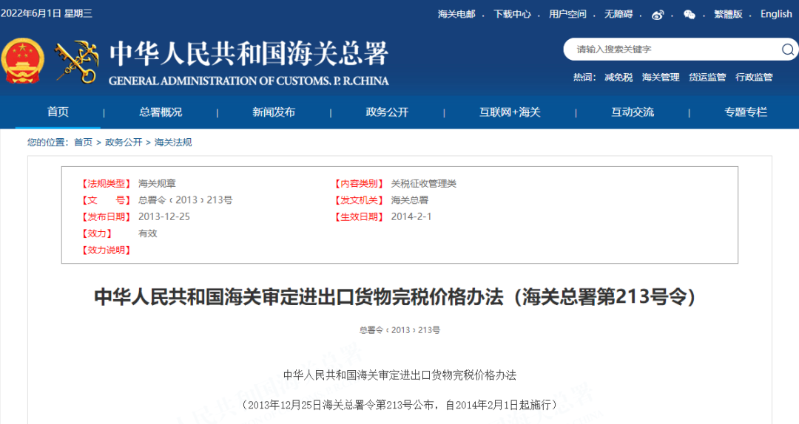This screenshot has height=424, width=799.
Task: Click breadcrumb 海关法规
Action: click(x=173, y=143)
